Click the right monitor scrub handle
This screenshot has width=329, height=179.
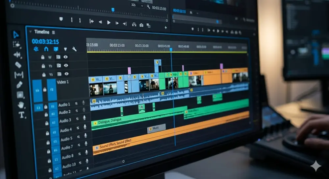217,22
